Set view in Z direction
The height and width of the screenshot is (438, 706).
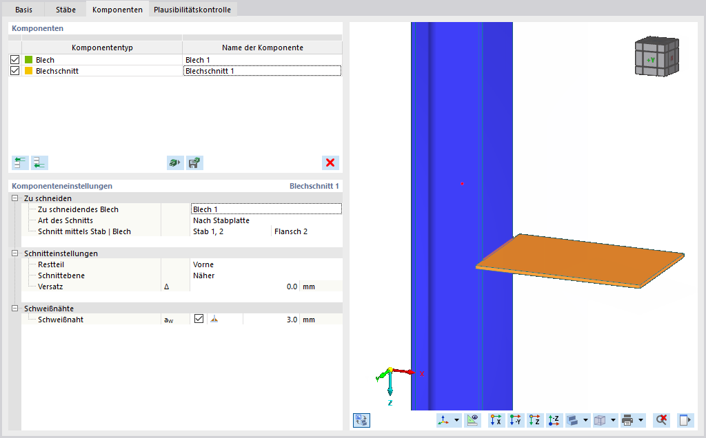pos(535,420)
